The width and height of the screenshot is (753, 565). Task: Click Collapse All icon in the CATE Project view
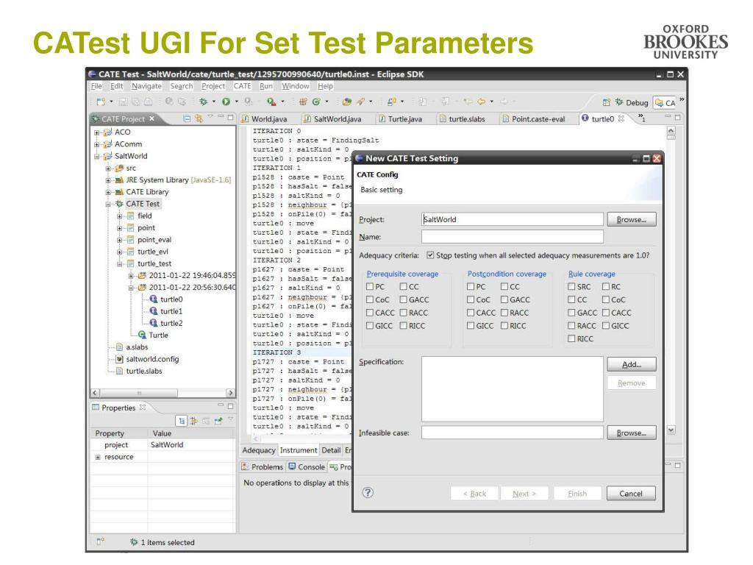[x=187, y=118]
